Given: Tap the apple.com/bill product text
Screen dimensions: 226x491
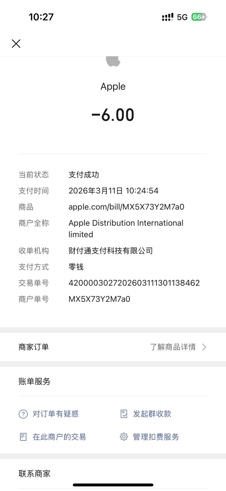Looking at the screenshot, I should click(x=126, y=207).
